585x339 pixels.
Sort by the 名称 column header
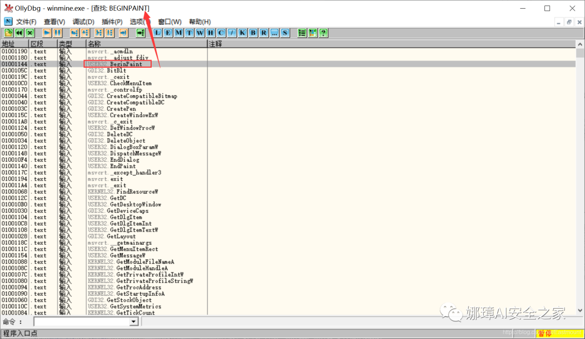pyautogui.click(x=147, y=44)
